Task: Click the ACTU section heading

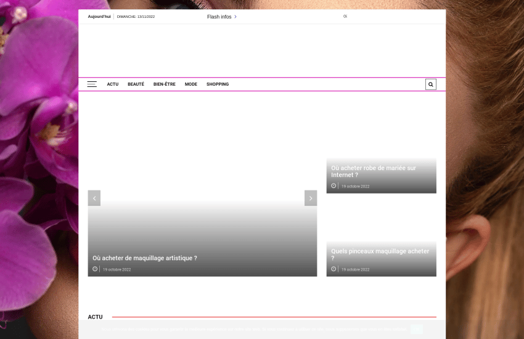Action: tap(95, 317)
